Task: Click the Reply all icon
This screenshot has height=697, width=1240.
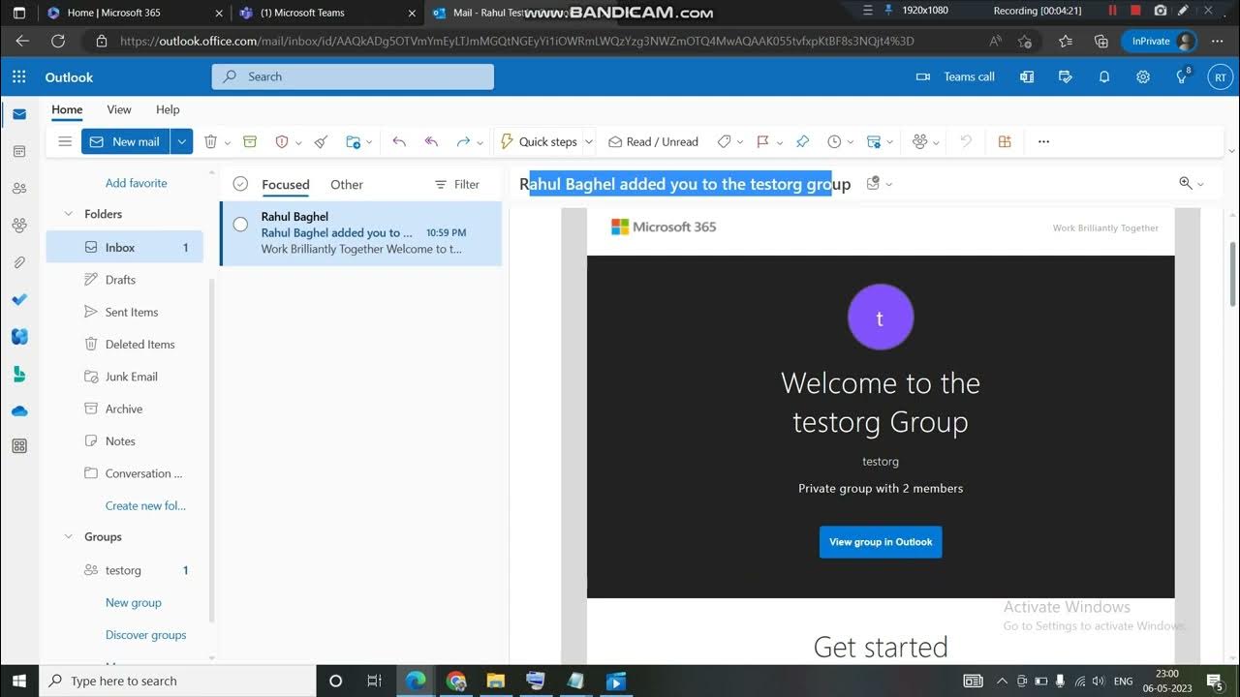Action: tap(432, 141)
